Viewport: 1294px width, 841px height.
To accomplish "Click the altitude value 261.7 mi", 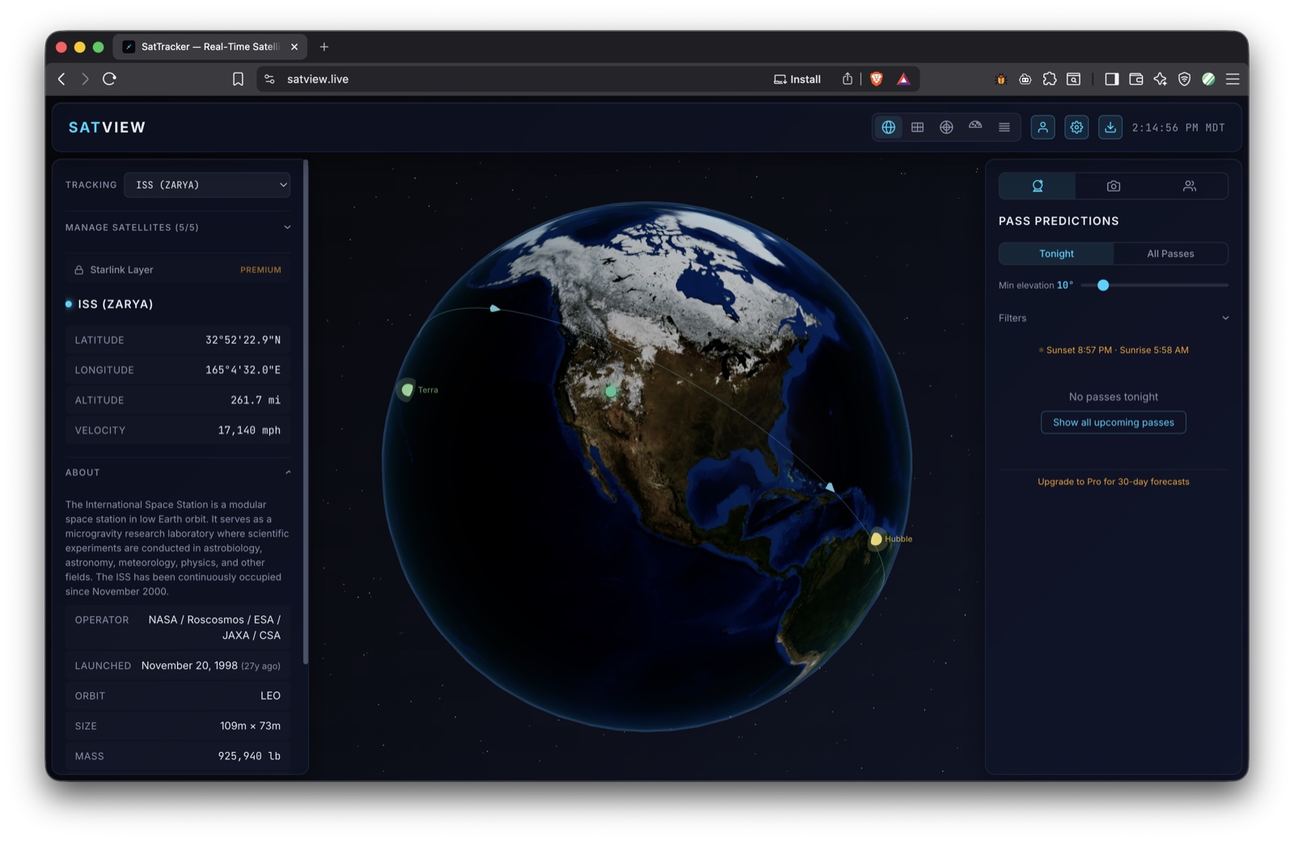I will tap(256, 400).
